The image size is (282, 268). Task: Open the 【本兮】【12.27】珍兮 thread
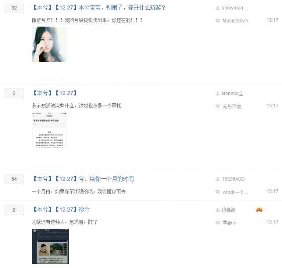pos(61,210)
